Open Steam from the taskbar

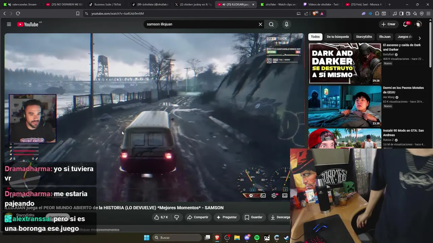(286, 238)
